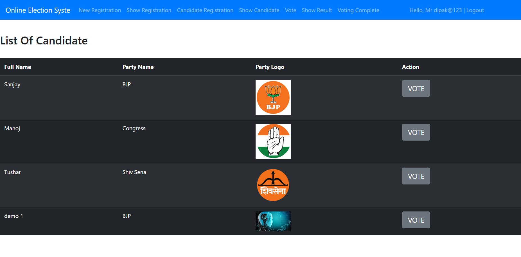Screen dimensions: 521x257
Task: Click the Party Name column header
Action: [x=138, y=67]
